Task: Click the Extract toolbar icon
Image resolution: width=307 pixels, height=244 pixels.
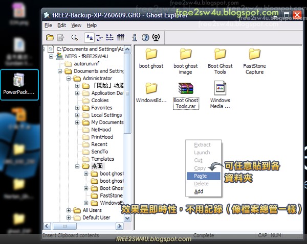Action: (60, 37)
